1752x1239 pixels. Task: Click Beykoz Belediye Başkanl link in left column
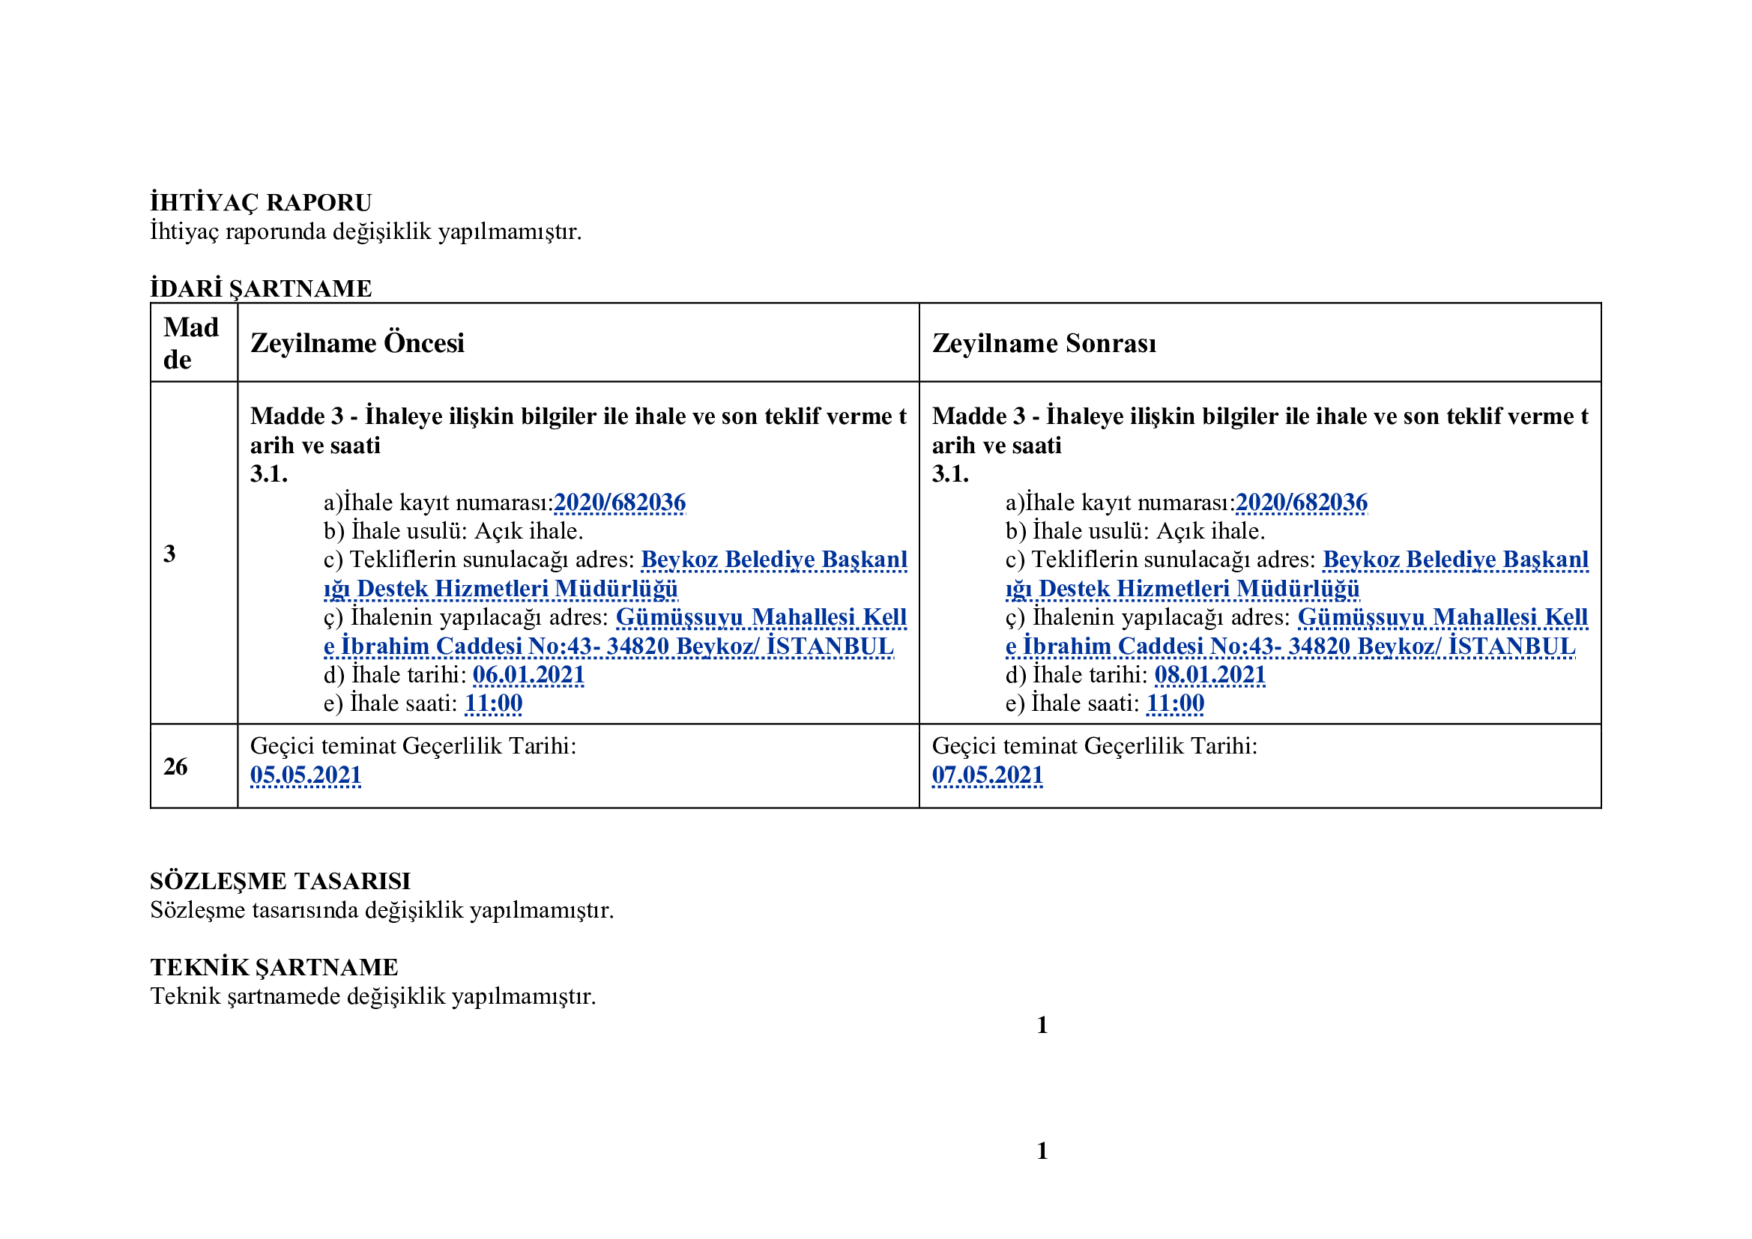coord(774,560)
